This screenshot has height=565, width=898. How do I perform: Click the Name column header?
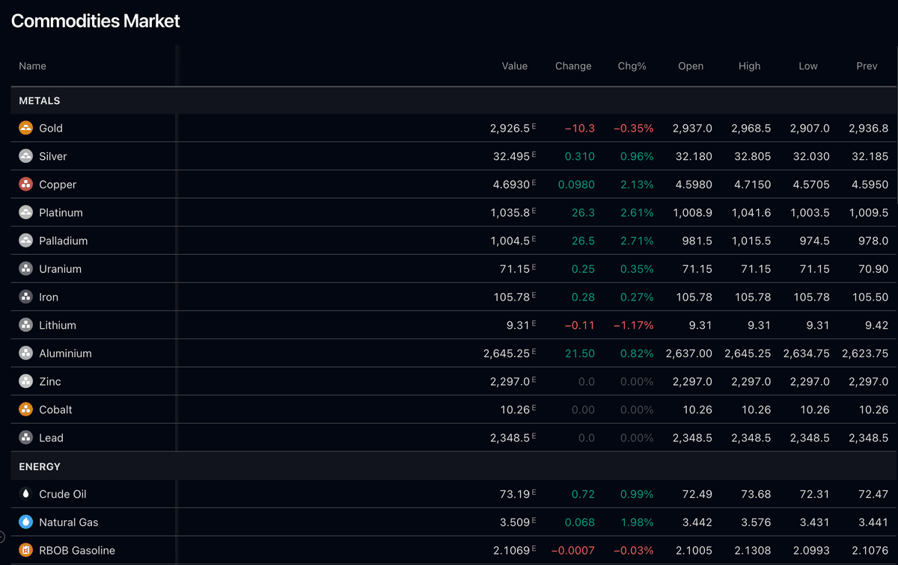[32, 66]
